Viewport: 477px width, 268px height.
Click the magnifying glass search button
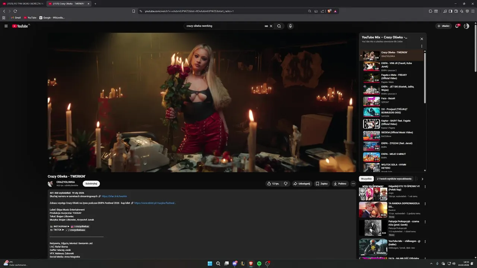(x=279, y=26)
